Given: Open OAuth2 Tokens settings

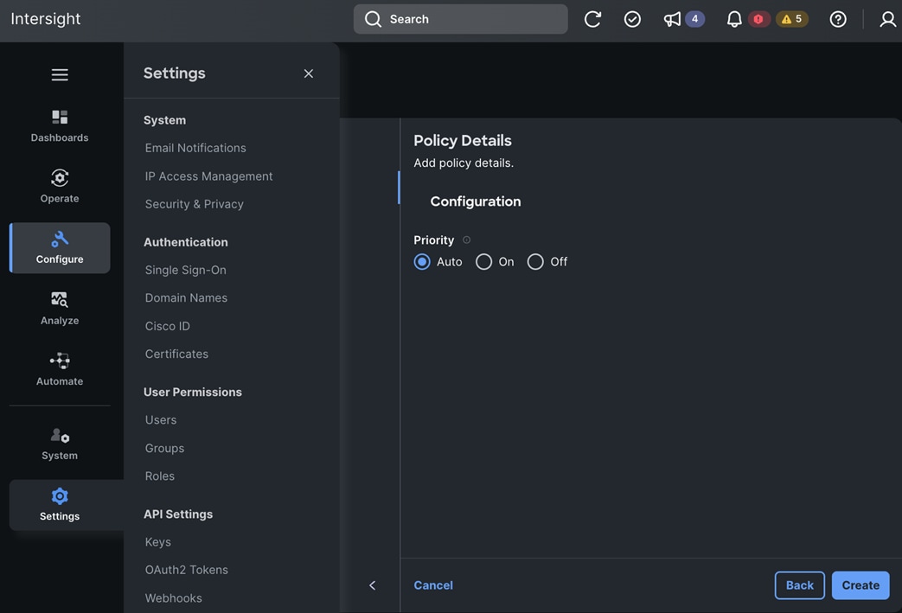Looking at the screenshot, I should pyautogui.click(x=187, y=570).
